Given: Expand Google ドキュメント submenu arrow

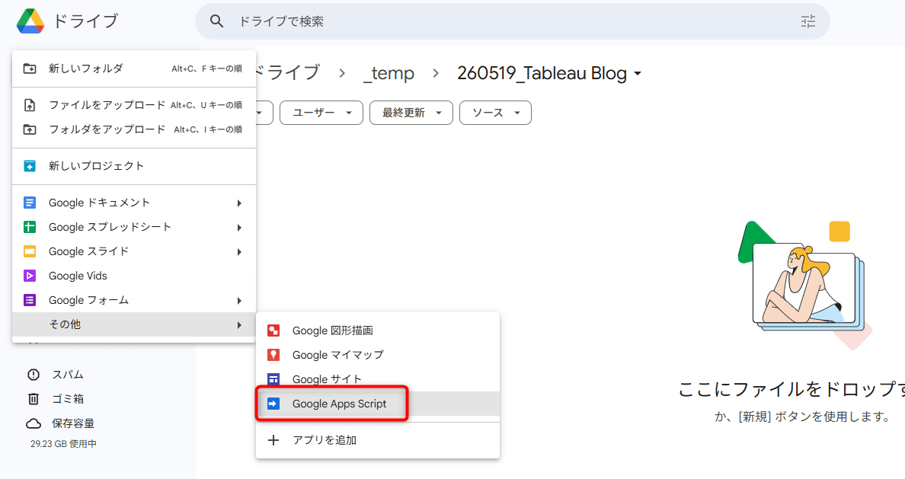Looking at the screenshot, I should (239, 203).
